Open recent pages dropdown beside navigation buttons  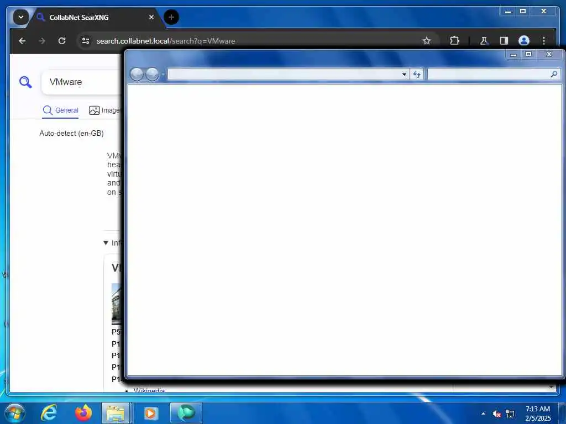click(163, 75)
